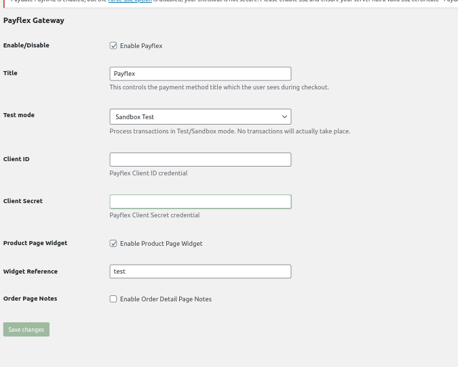Image resolution: width=458 pixels, height=367 pixels.
Task: Click the Title input field containing Payflex
Action: tap(200, 73)
